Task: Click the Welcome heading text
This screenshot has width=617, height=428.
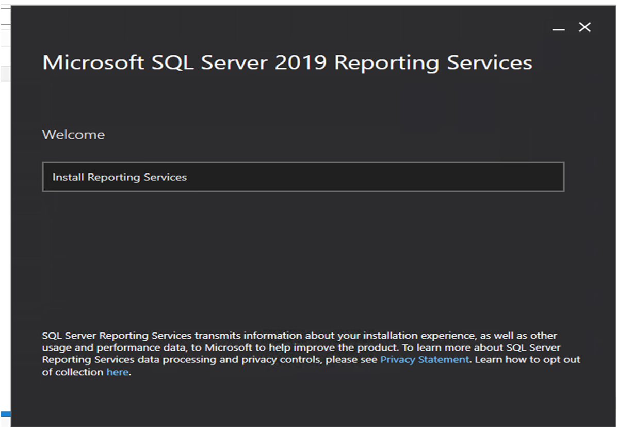Action: (x=73, y=135)
